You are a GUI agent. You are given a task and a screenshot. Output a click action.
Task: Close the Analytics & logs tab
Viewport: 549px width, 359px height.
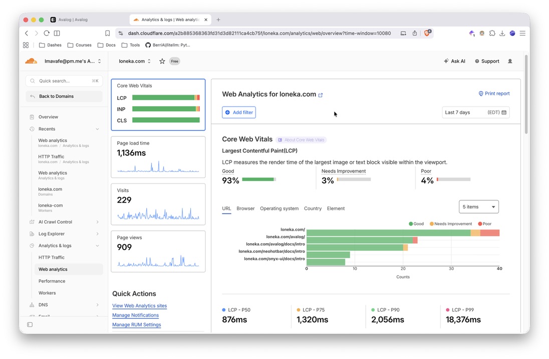206,20
